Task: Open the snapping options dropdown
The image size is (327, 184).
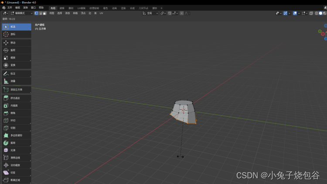Action: 175,13
